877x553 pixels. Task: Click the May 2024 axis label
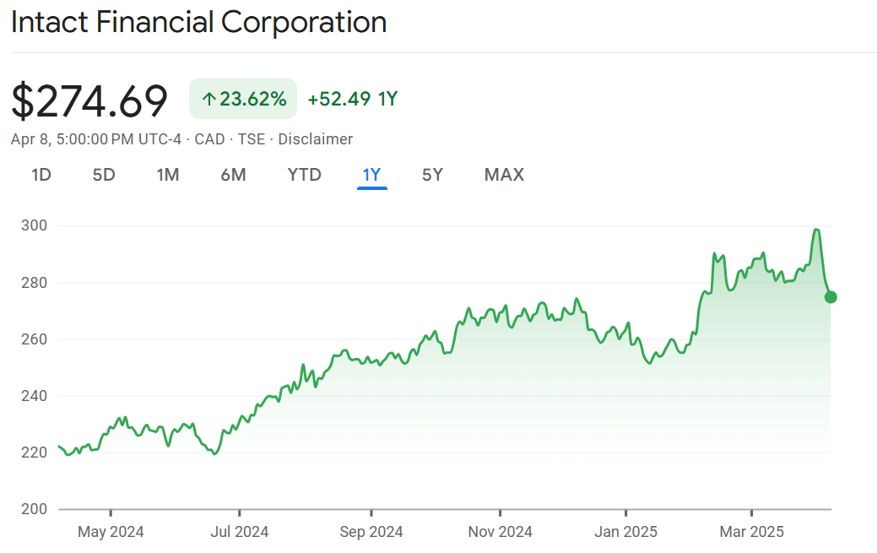[111, 532]
